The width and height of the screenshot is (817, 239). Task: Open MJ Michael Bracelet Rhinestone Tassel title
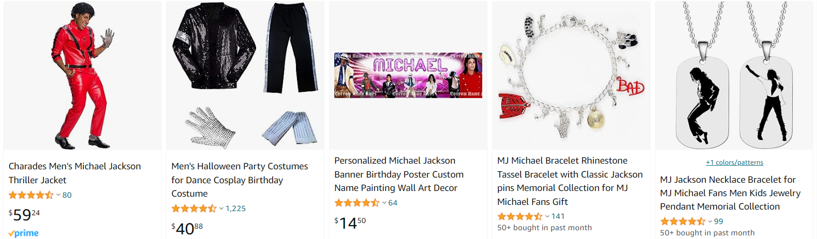570,181
